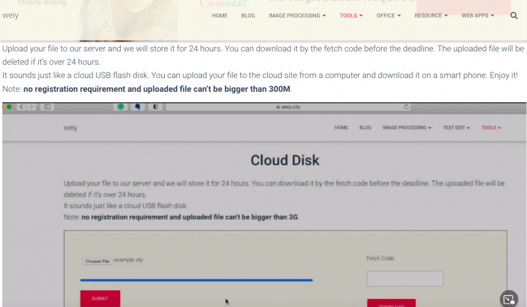
Task: Click Safari back arrow in embedded browser
Action: [x=21, y=107]
